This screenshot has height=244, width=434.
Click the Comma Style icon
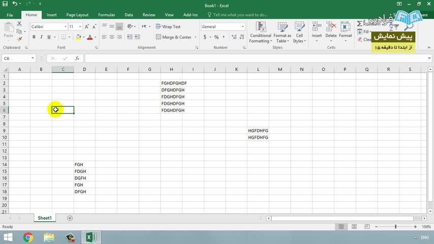click(x=224, y=37)
